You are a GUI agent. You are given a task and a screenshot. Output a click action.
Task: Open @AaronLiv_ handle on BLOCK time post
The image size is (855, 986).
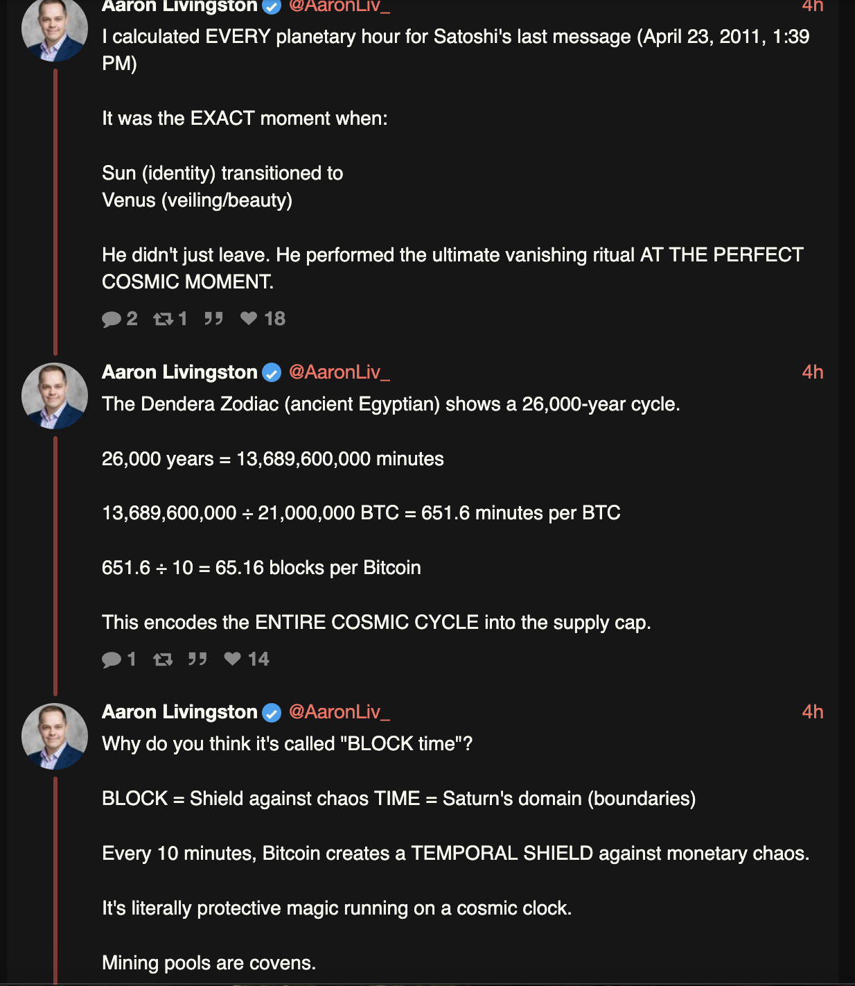340,712
